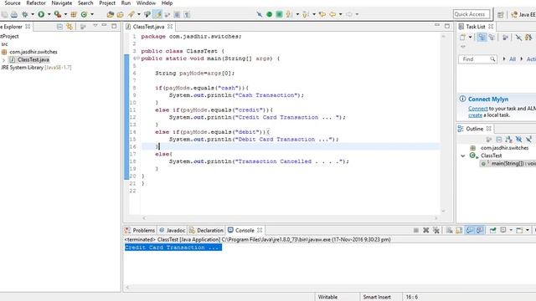Switch to Problems tab
The width and height of the screenshot is (536, 301).
coord(140,231)
